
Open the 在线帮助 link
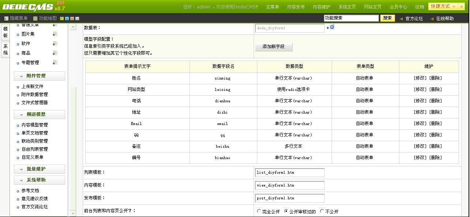click(445, 18)
